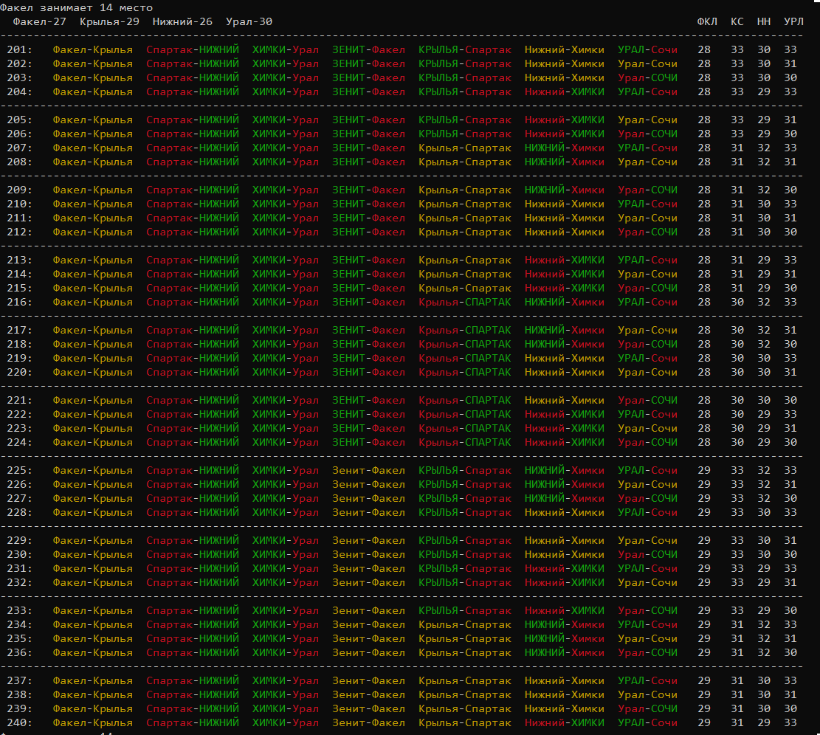820x735 pixels.
Task: Click row number "231:"
Action: (x=20, y=569)
